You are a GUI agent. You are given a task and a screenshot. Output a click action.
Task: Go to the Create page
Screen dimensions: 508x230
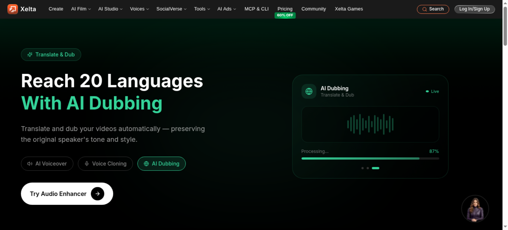[56, 9]
